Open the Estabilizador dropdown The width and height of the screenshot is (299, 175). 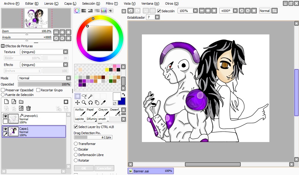pos(157,17)
